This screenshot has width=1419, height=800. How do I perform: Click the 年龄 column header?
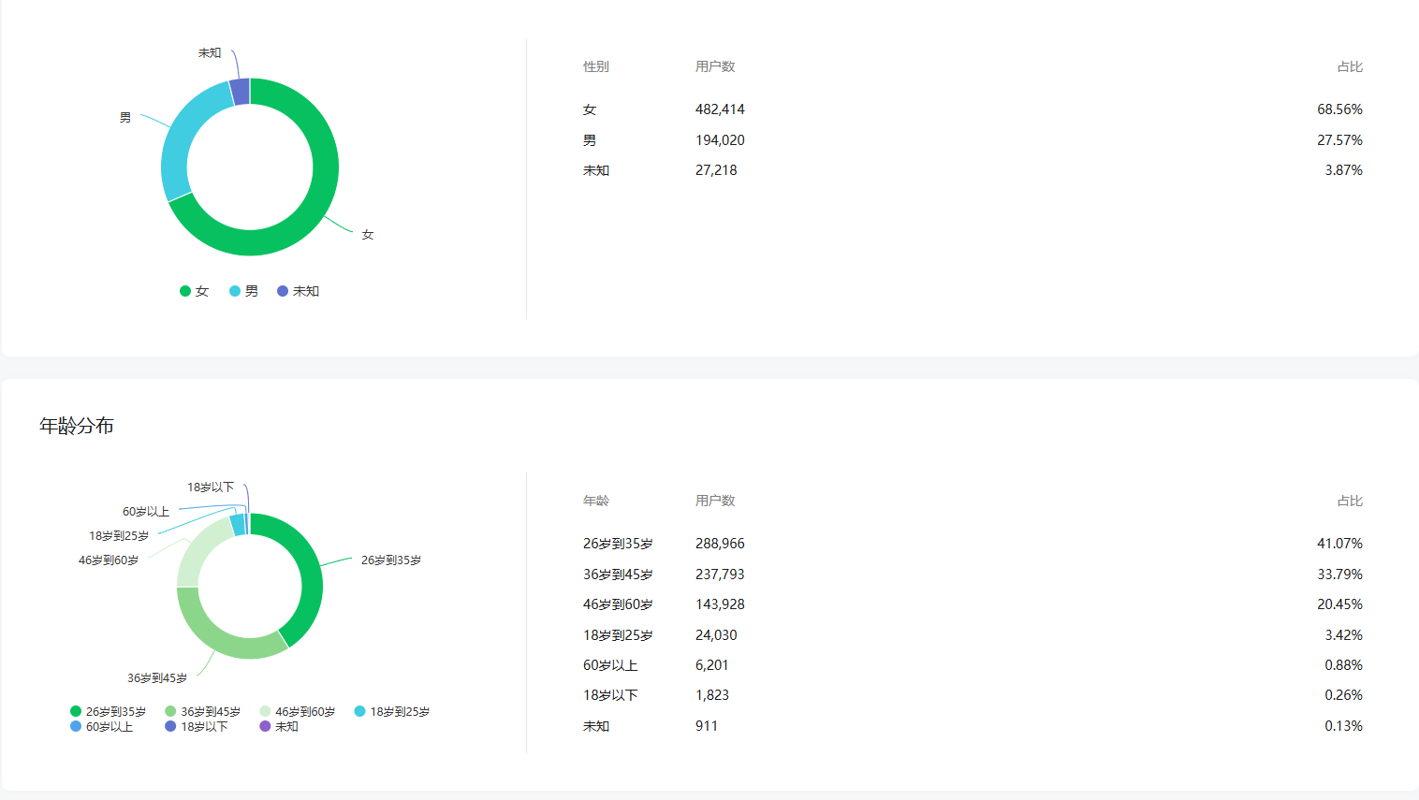(x=596, y=501)
